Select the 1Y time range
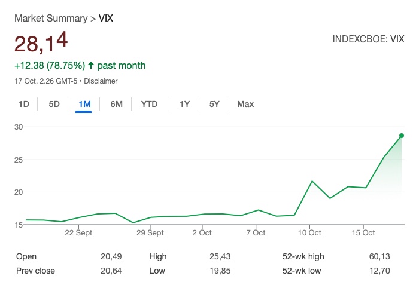Viewport: 419px width, 288px height. point(184,104)
